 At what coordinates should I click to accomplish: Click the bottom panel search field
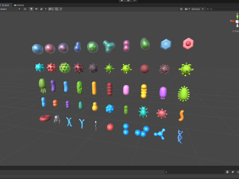click(194, 172)
